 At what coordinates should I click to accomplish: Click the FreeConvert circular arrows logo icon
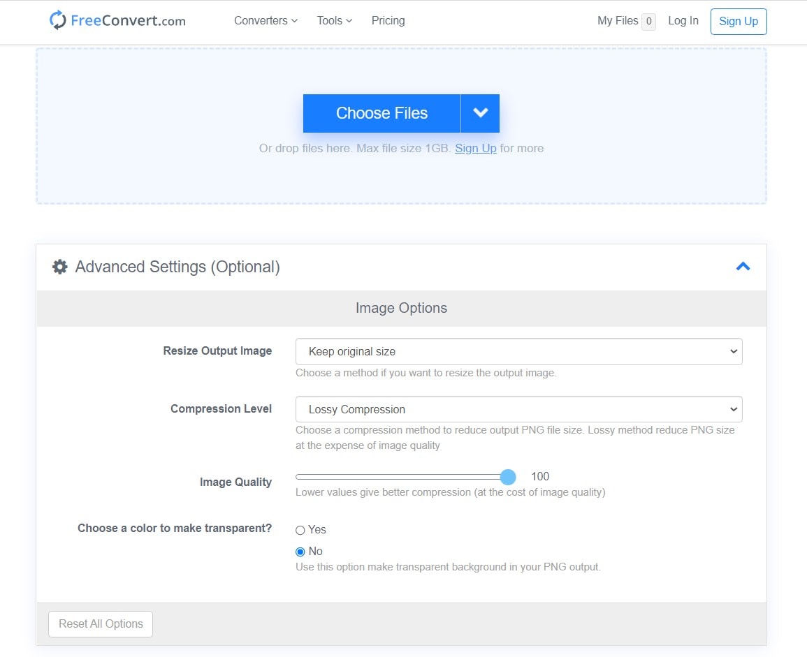pos(57,20)
